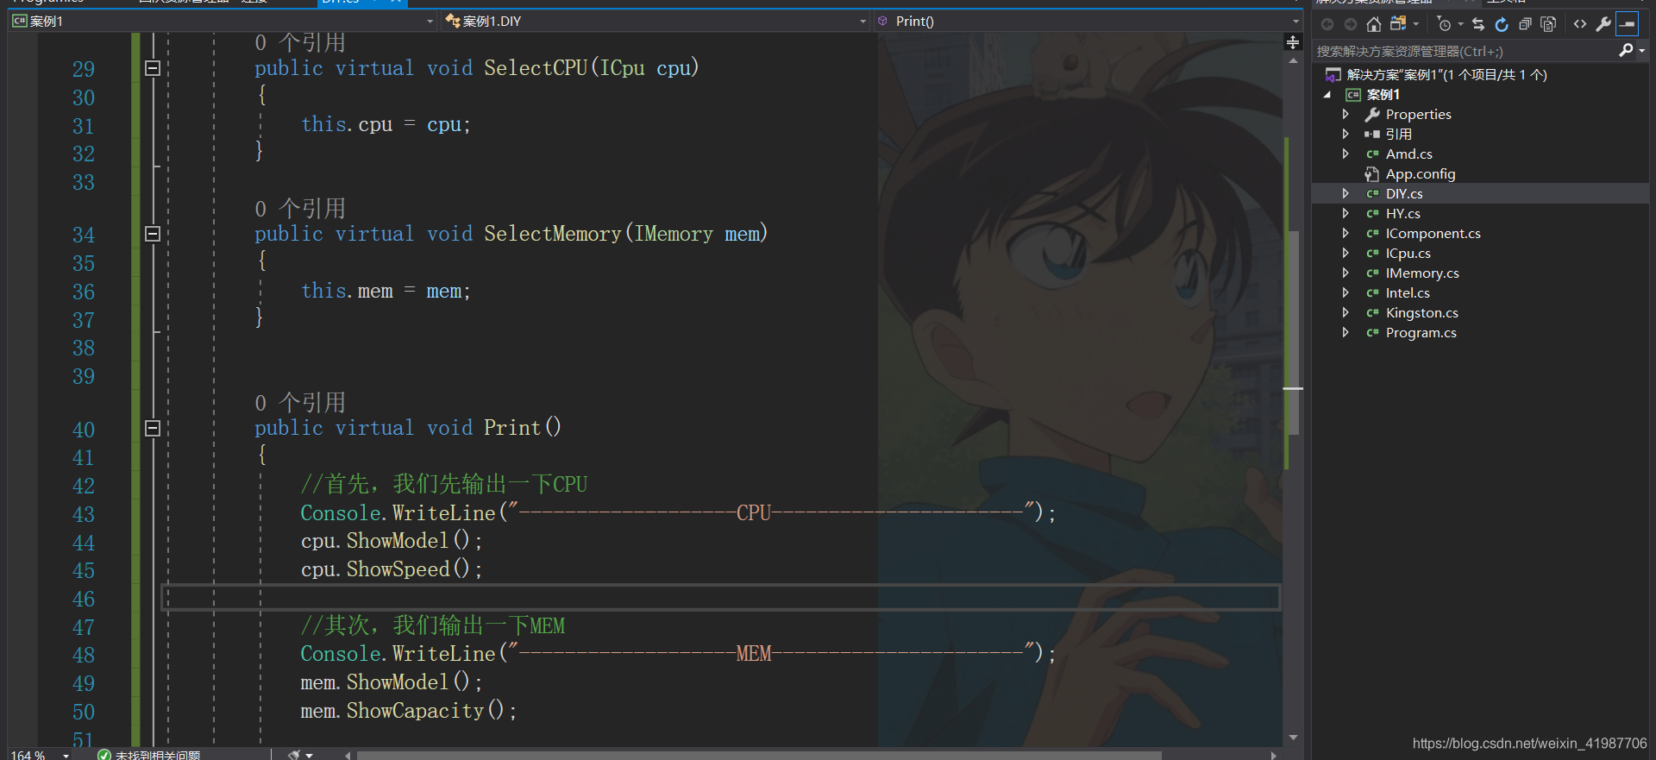Select Program.cs file in tree
The image size is (1656, 760).
(1421, 332)
